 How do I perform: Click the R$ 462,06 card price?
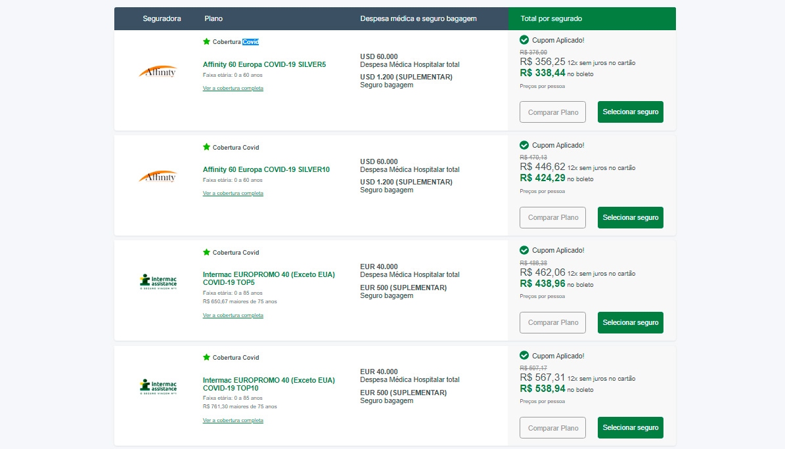[542, 273]
